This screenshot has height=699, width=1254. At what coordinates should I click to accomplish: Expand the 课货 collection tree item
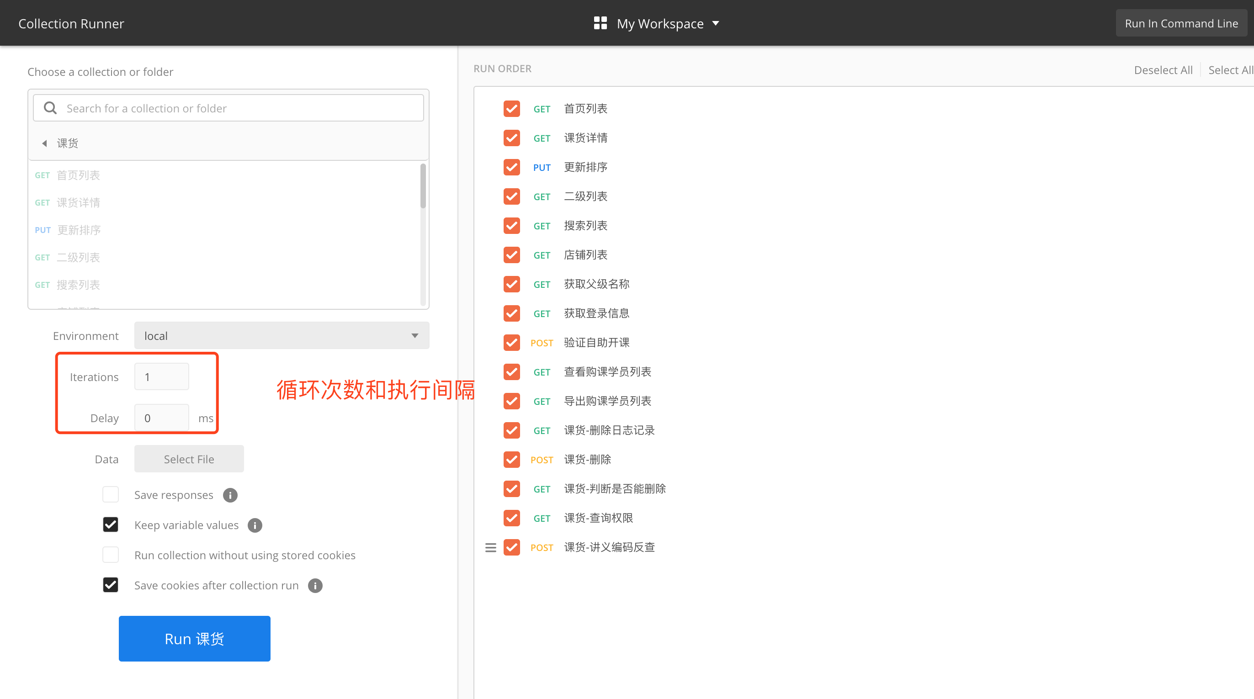click(45, 143)
